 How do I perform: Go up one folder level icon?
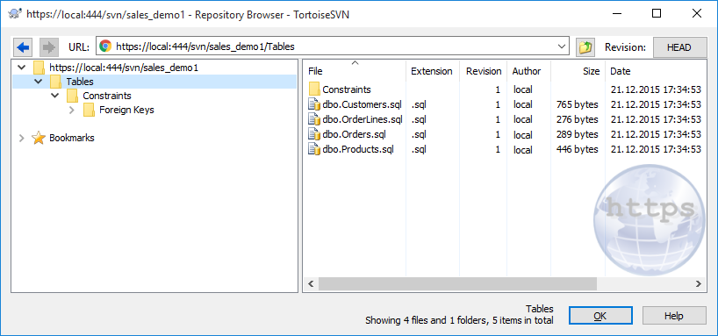pos(585,46)
